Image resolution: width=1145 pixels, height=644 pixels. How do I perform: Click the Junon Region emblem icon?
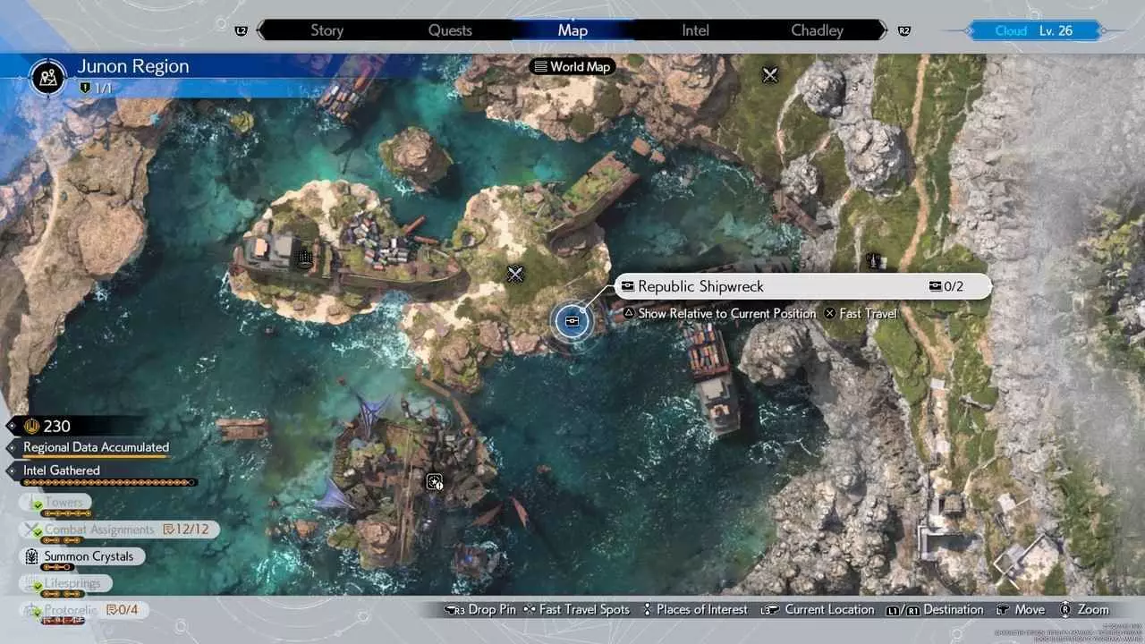tap(48, 77)
